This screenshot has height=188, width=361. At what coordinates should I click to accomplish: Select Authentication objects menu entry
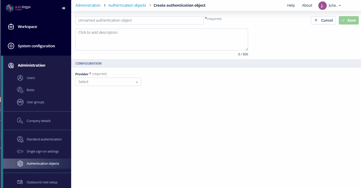[37, 163]
